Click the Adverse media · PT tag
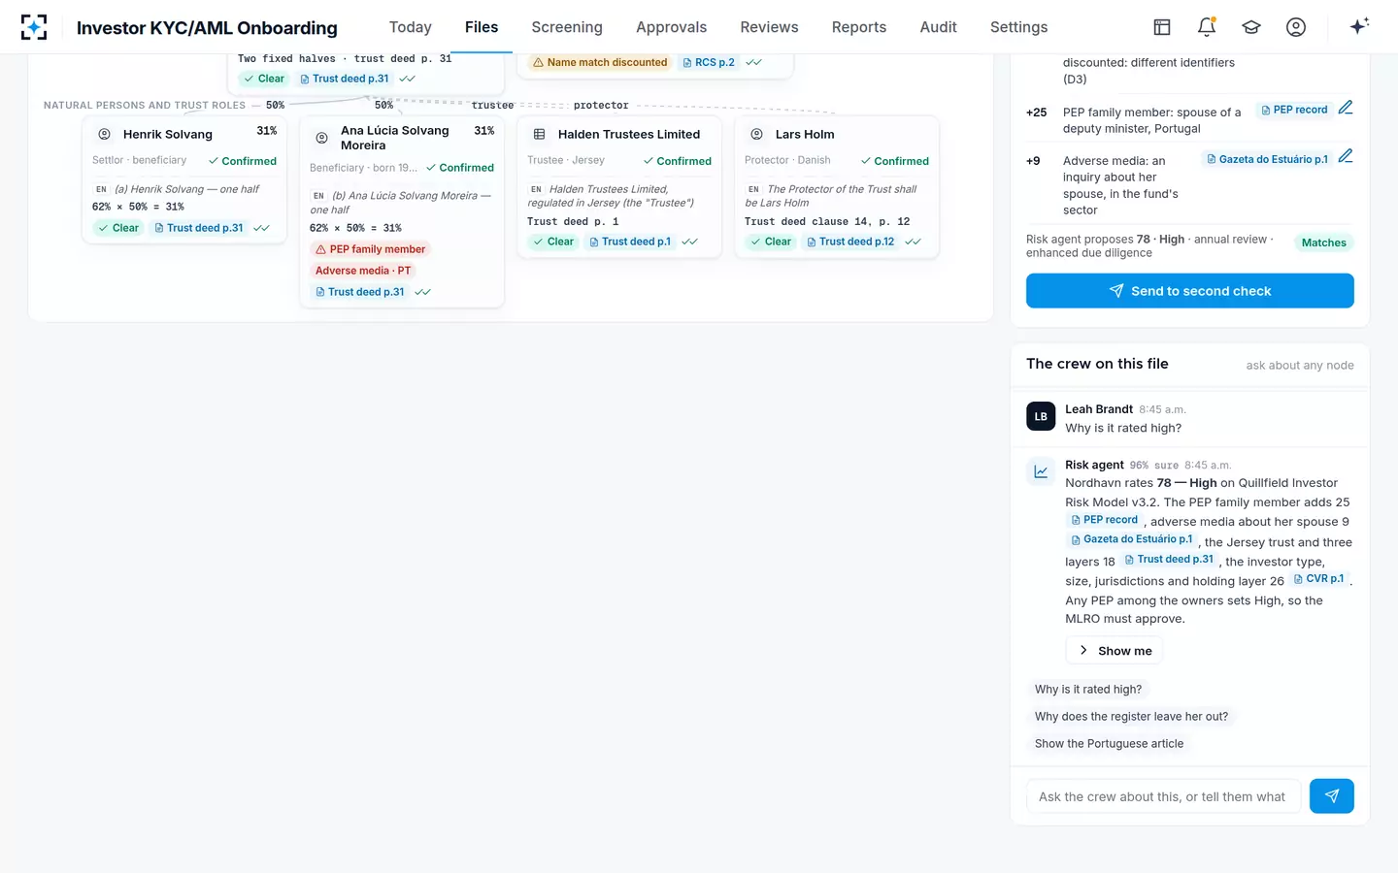 [363, 271]
